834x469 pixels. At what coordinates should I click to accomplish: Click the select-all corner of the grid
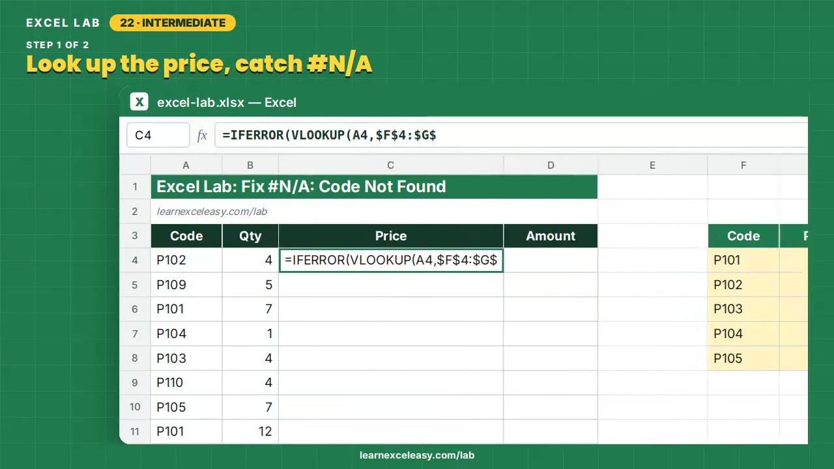135,165
